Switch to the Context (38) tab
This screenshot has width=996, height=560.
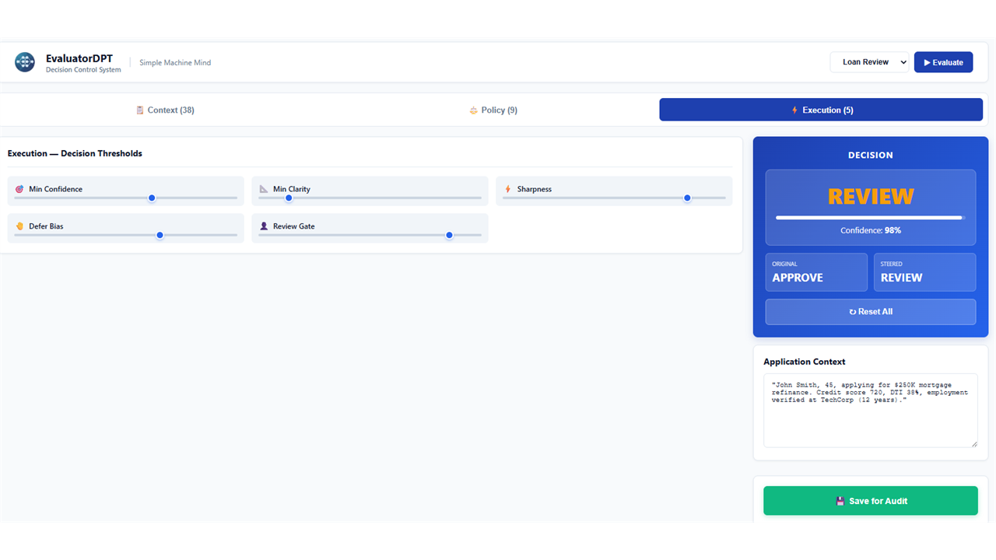[165, 110]
